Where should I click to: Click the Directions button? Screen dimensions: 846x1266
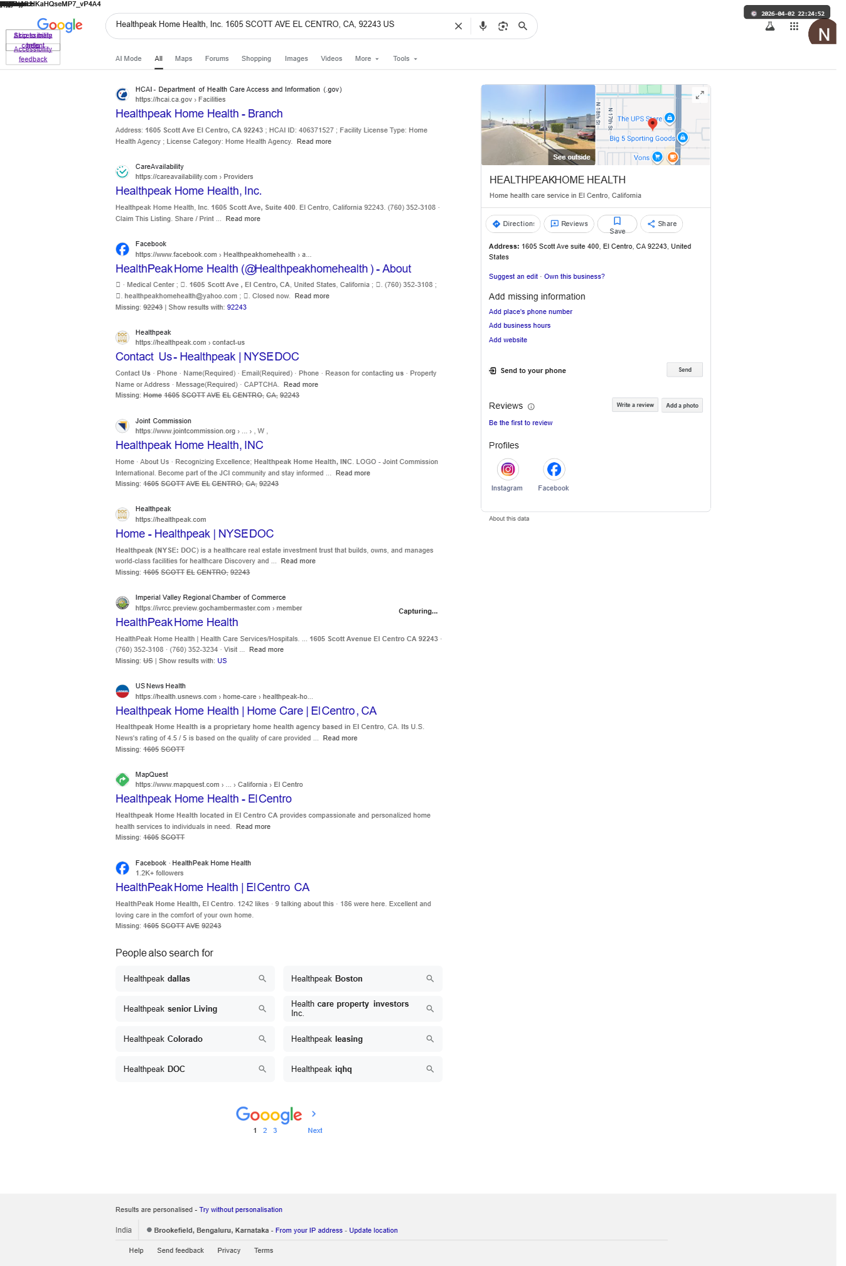pos(513,224)
